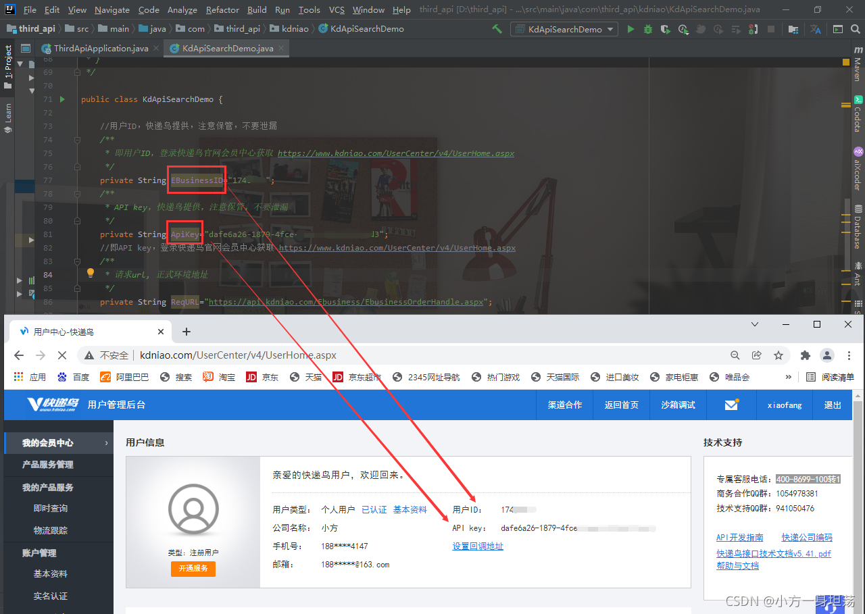This screenshot has height=614, width=865.
Task: Click the Build project hammer icon
Action: (497, 29)
